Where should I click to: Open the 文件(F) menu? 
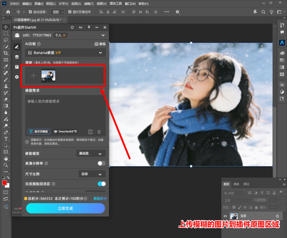click(14, 4)
